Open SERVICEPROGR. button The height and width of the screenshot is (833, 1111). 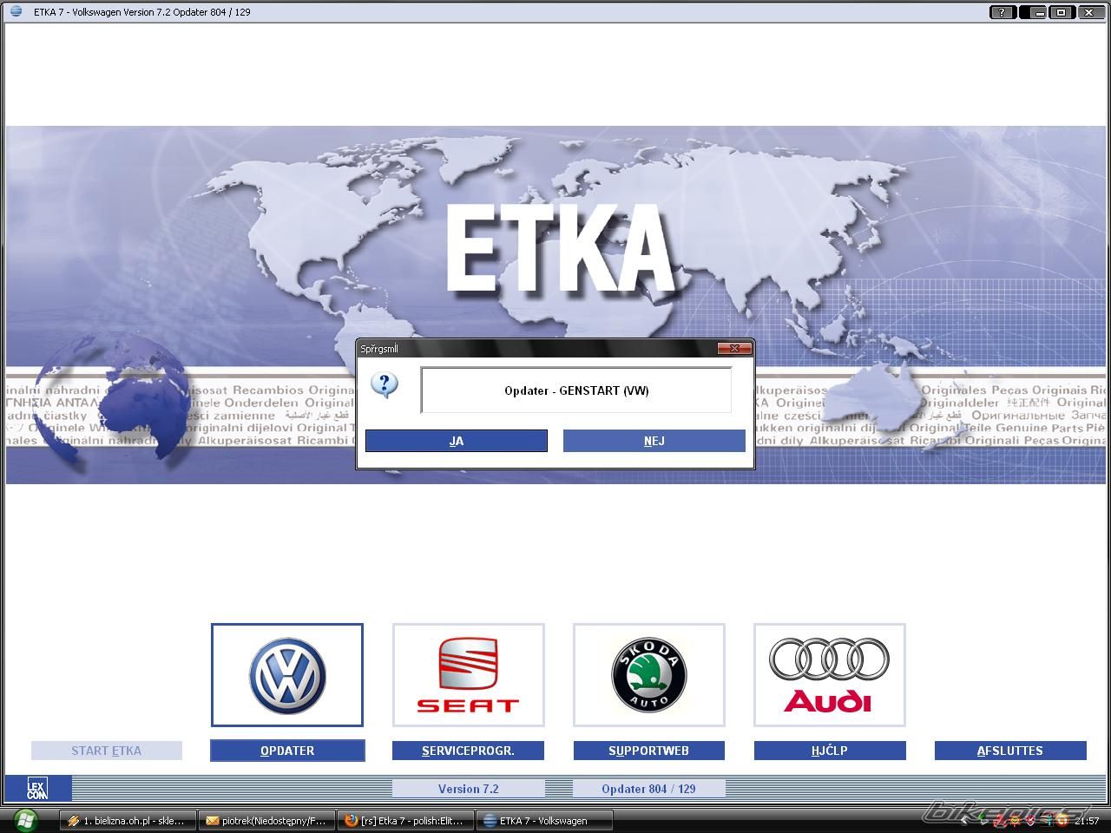pos(468,751)
